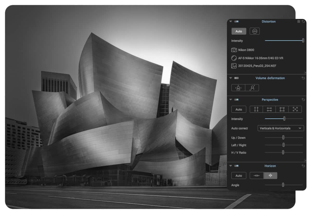Collapse the Distortion panel section
The height and width of the screenshot is (214, 312).
(231, 22)
